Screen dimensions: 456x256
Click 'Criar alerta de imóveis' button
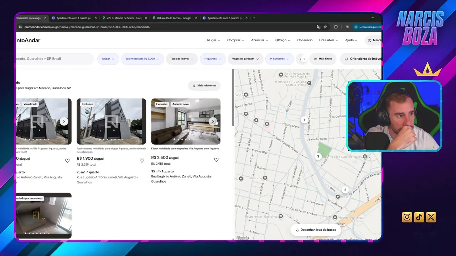361,59
